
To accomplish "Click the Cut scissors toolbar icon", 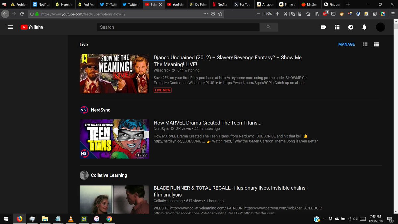I will click(x=286, y=14).
